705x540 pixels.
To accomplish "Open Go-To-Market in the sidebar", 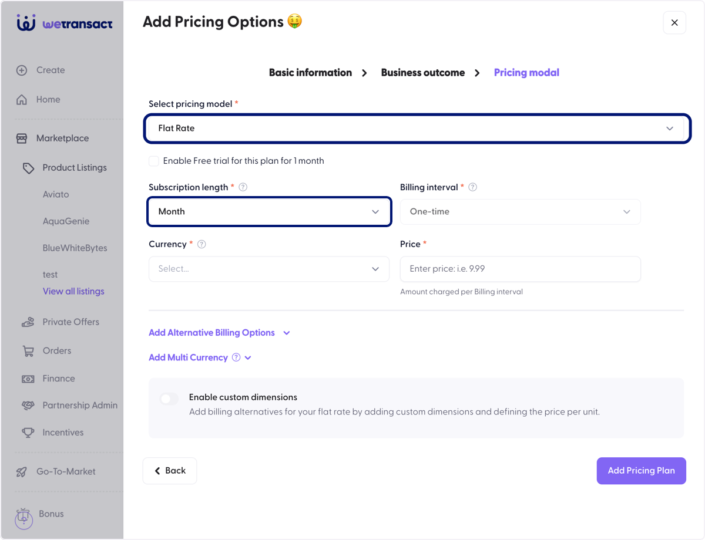I will (x=66, y=472).
